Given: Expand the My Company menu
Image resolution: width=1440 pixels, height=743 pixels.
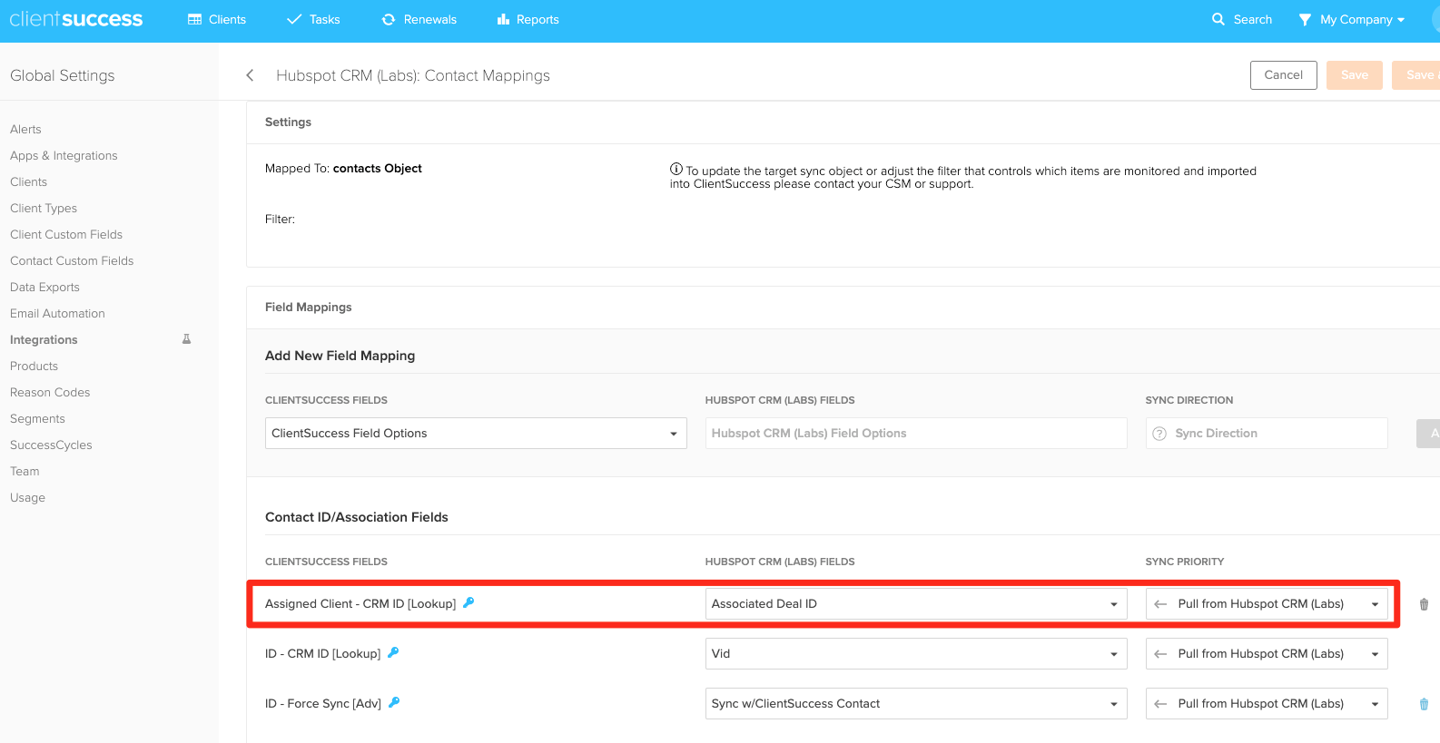Looking at the screenshot, I should click(x=1362, y=19).
